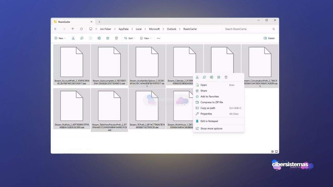Go forward with the Forward arrow
The image size is (333, 187).
coord(64,29)
